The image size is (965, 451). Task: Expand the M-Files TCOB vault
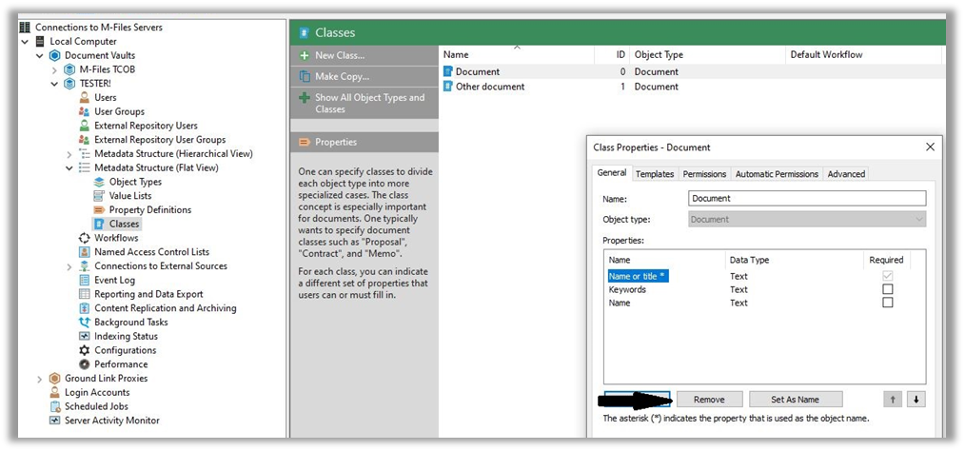pos(54,69)
